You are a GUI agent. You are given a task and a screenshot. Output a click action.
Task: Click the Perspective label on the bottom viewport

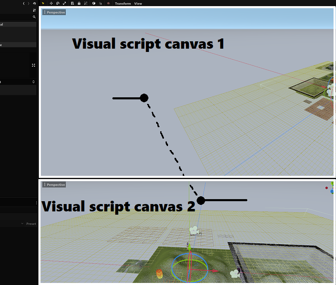pyautogui.click(x=56, y=184)
